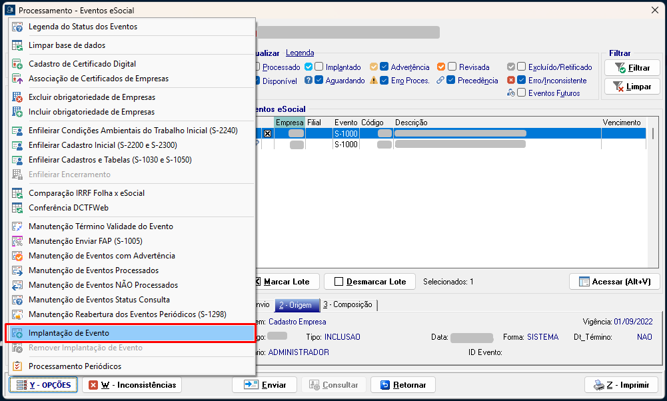
Task: Click the Manutenção Enviar FAP (S-1005) icon
Action: 17,241
